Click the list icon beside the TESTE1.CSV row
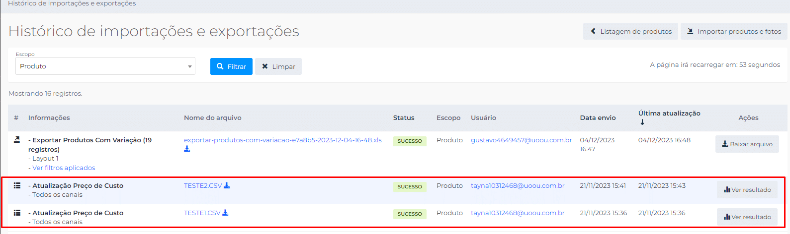This screenshot has width=790, height=234. (x=17, y=213)
